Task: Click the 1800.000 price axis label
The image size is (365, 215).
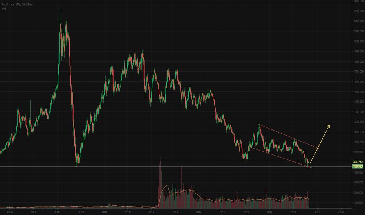Action: click(359, 62)
